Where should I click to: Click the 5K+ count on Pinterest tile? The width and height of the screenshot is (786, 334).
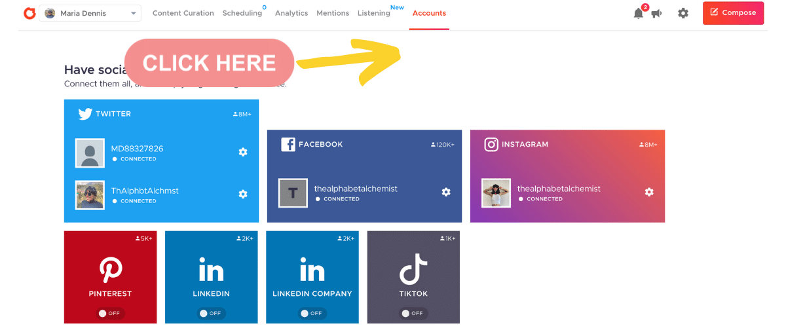tap(143, 239)
